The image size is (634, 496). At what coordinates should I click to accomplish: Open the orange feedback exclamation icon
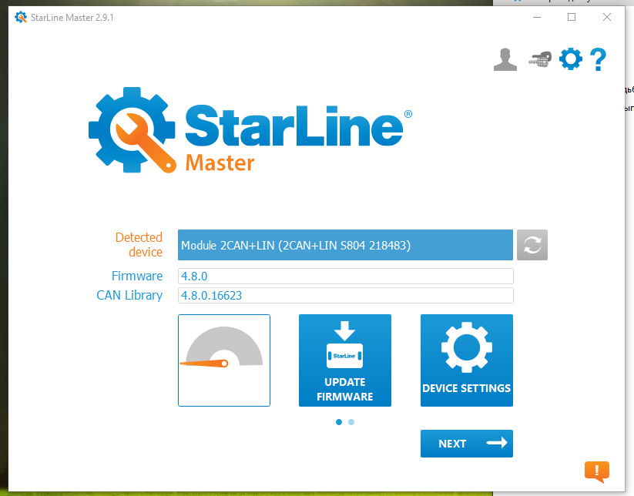point(597,471)
